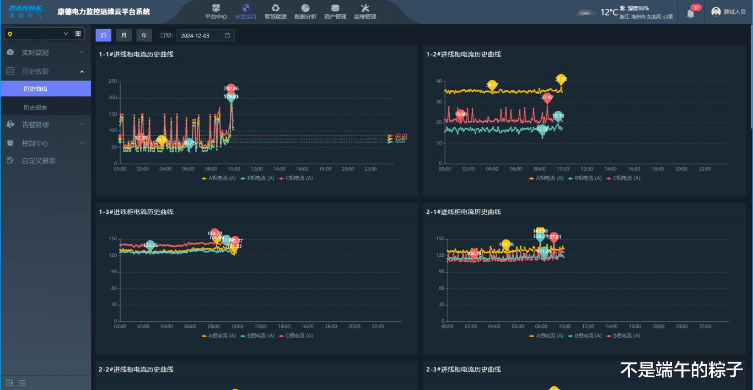The width and height of the screenshot is (753, 390).
Task: Open the 数据分析 pie chart icon
Action: click(305, 8)
